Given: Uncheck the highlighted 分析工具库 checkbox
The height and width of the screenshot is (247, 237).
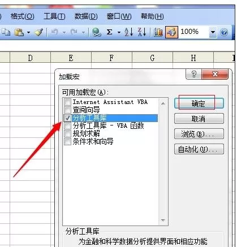Looking at the screenshot, I should [67, 118].
